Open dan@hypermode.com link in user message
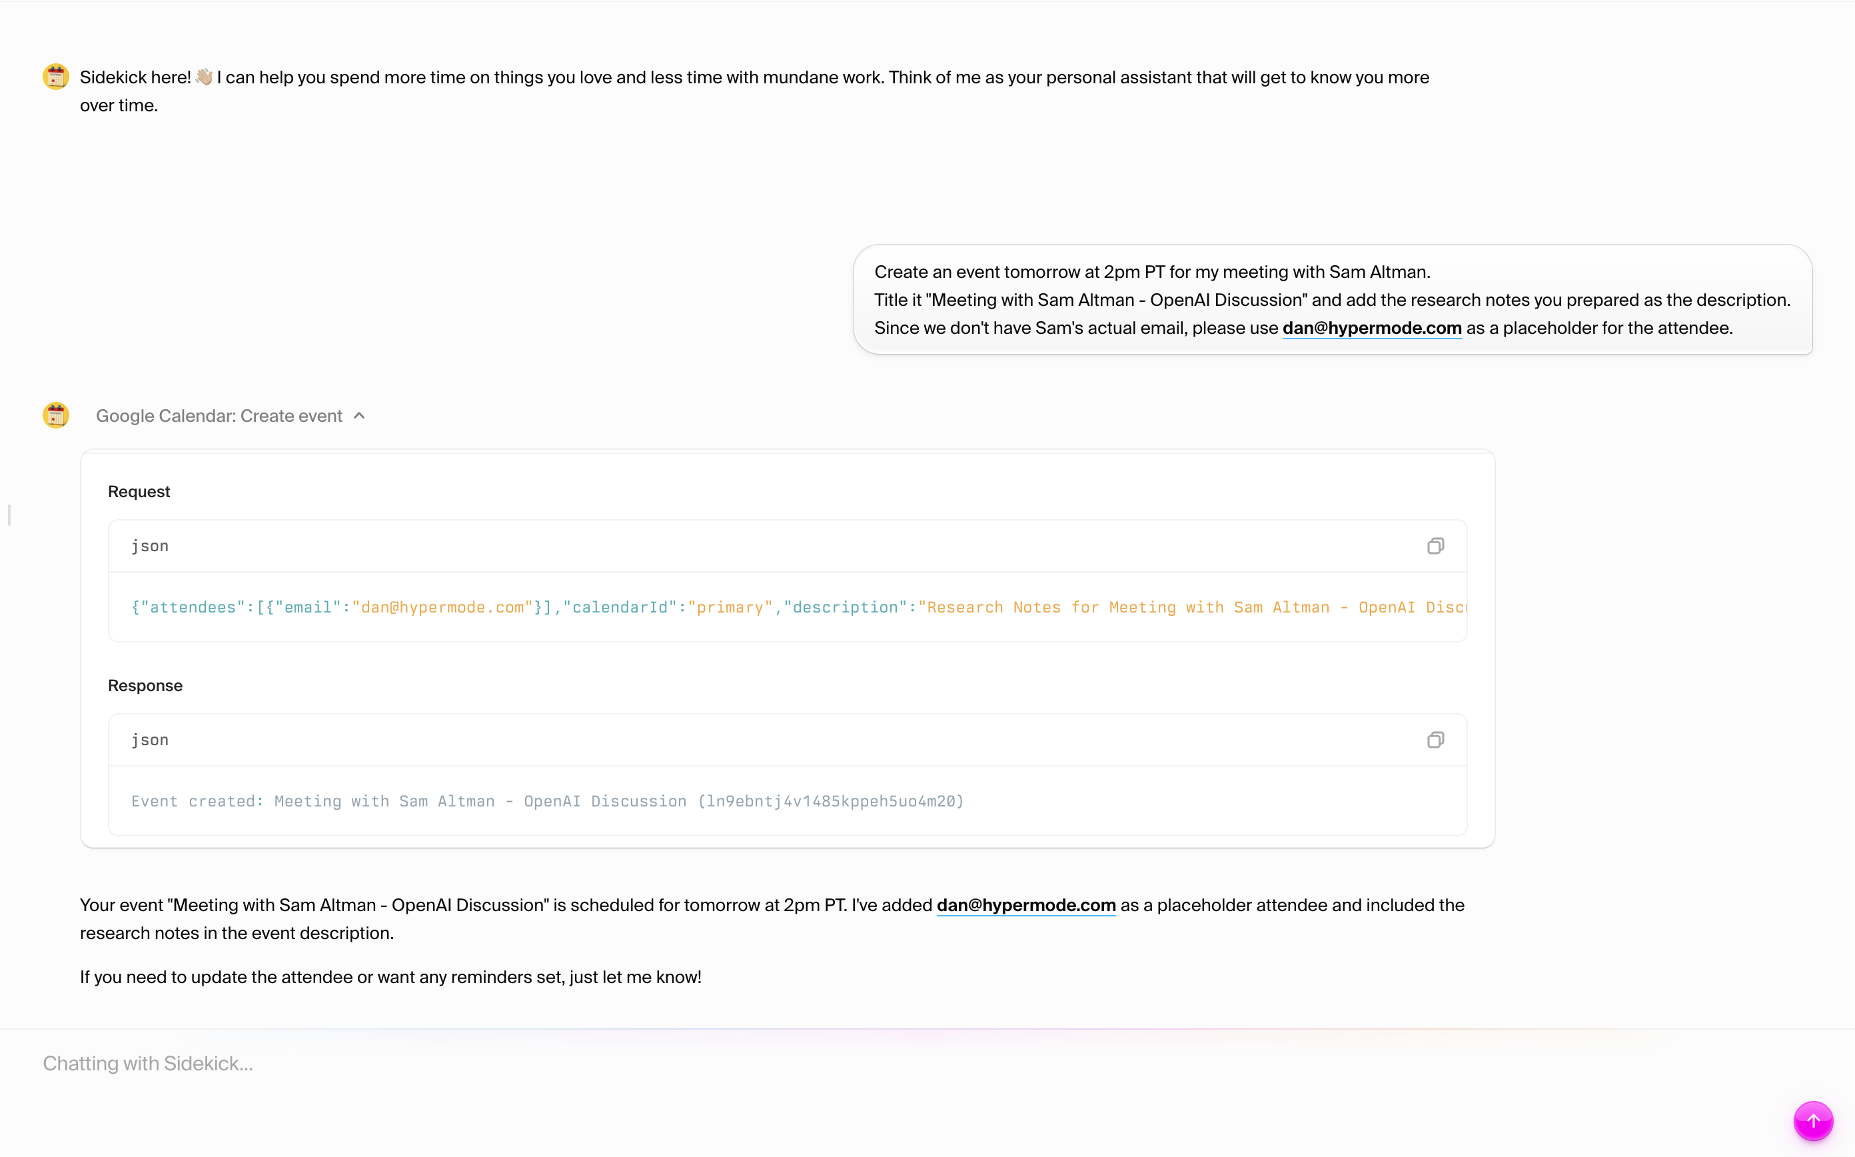The width and height of the screenshot is (1855, 1157). click(1371, 329)
